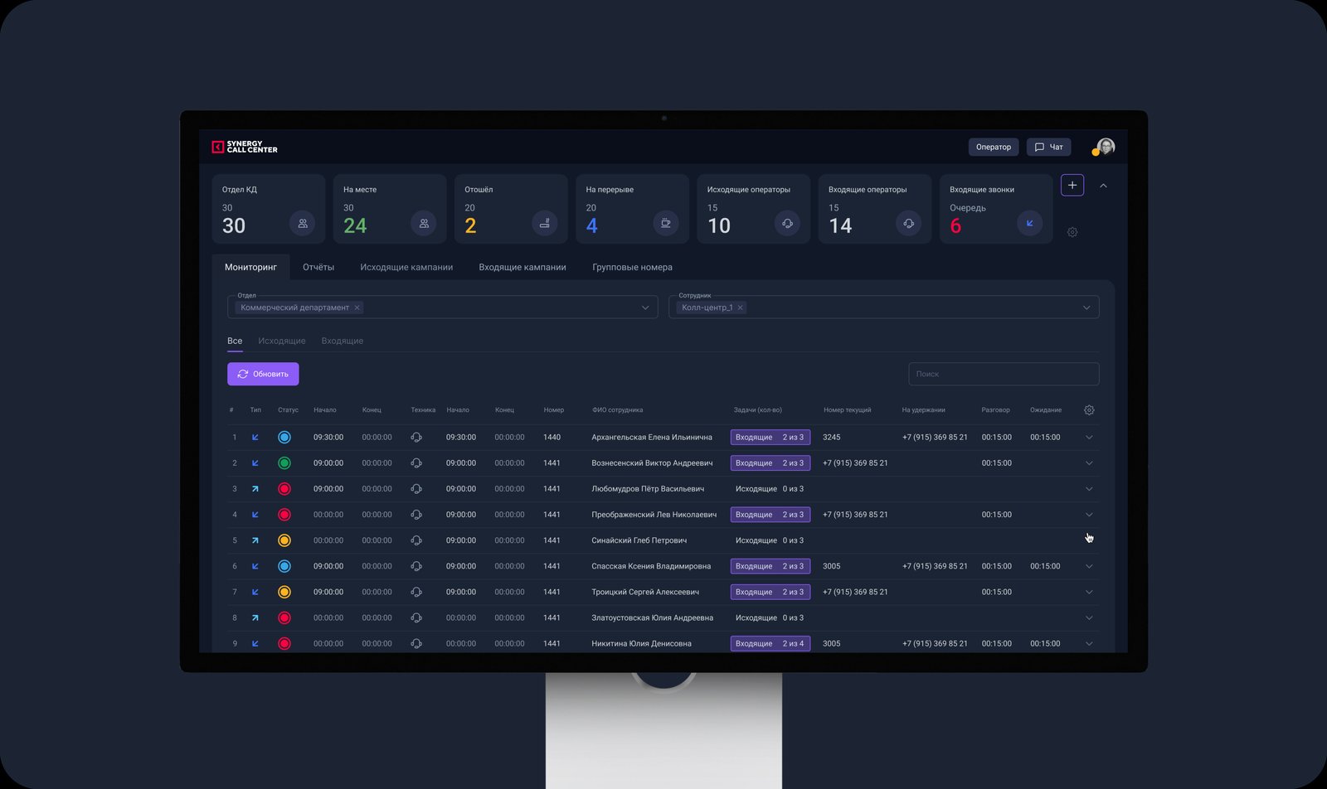Remove the Коммерческий департамент filter chip
This screenshot has height=789, width=1327.
(357, 307)
